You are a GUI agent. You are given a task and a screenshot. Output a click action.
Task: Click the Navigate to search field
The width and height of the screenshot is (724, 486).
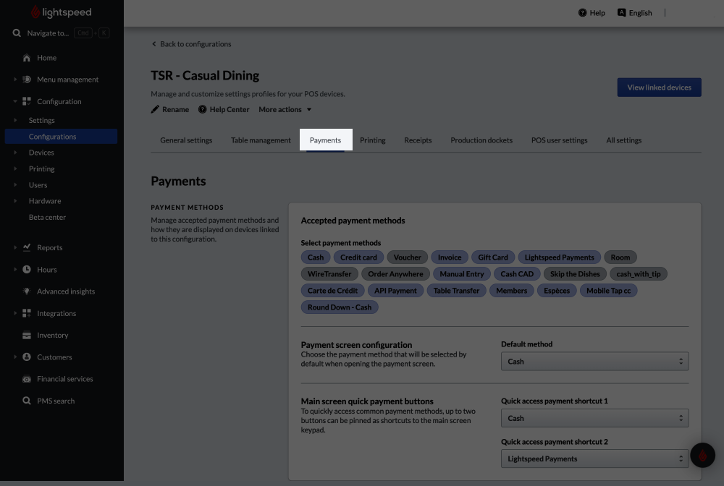coord(61,33)
